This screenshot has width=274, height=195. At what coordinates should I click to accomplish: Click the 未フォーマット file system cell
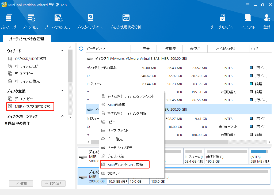[x=228, y=127]
